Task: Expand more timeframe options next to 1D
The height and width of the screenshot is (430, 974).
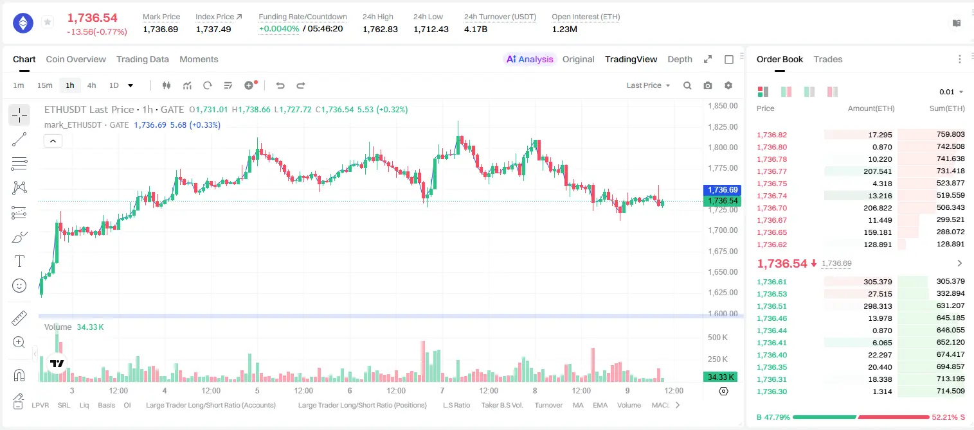Action: 131,85
